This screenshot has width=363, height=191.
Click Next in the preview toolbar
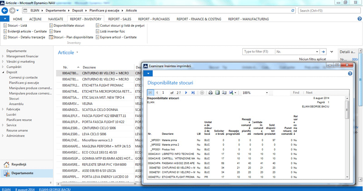click(309, 92)
